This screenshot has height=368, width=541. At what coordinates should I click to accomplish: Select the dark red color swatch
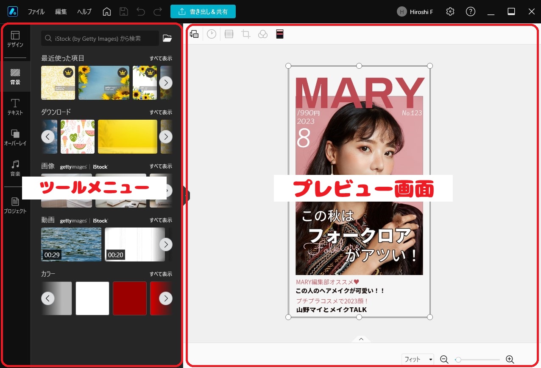[x=129, y=298]
